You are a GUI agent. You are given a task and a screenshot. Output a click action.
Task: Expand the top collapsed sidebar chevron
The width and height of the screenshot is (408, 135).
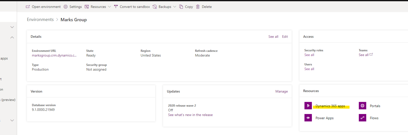(12, 27)
